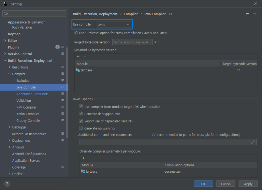
Task: Remove override compiler parameters module entry
Action: coord(90,158)
